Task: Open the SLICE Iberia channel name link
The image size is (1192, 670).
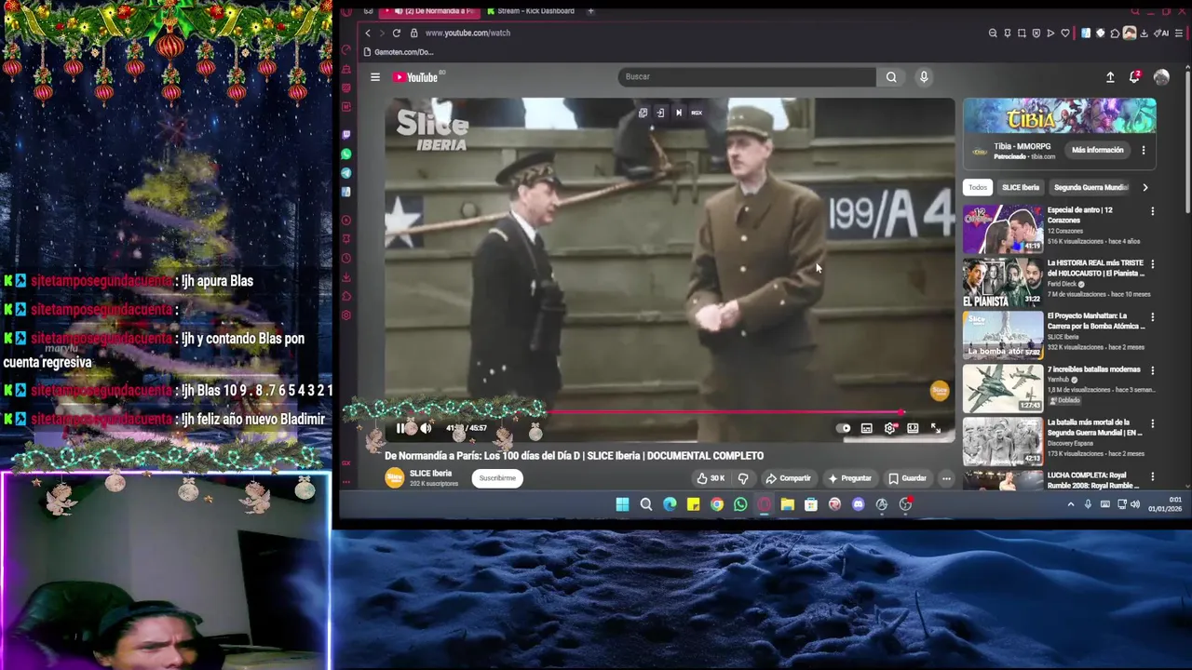Action: [430, 473]
